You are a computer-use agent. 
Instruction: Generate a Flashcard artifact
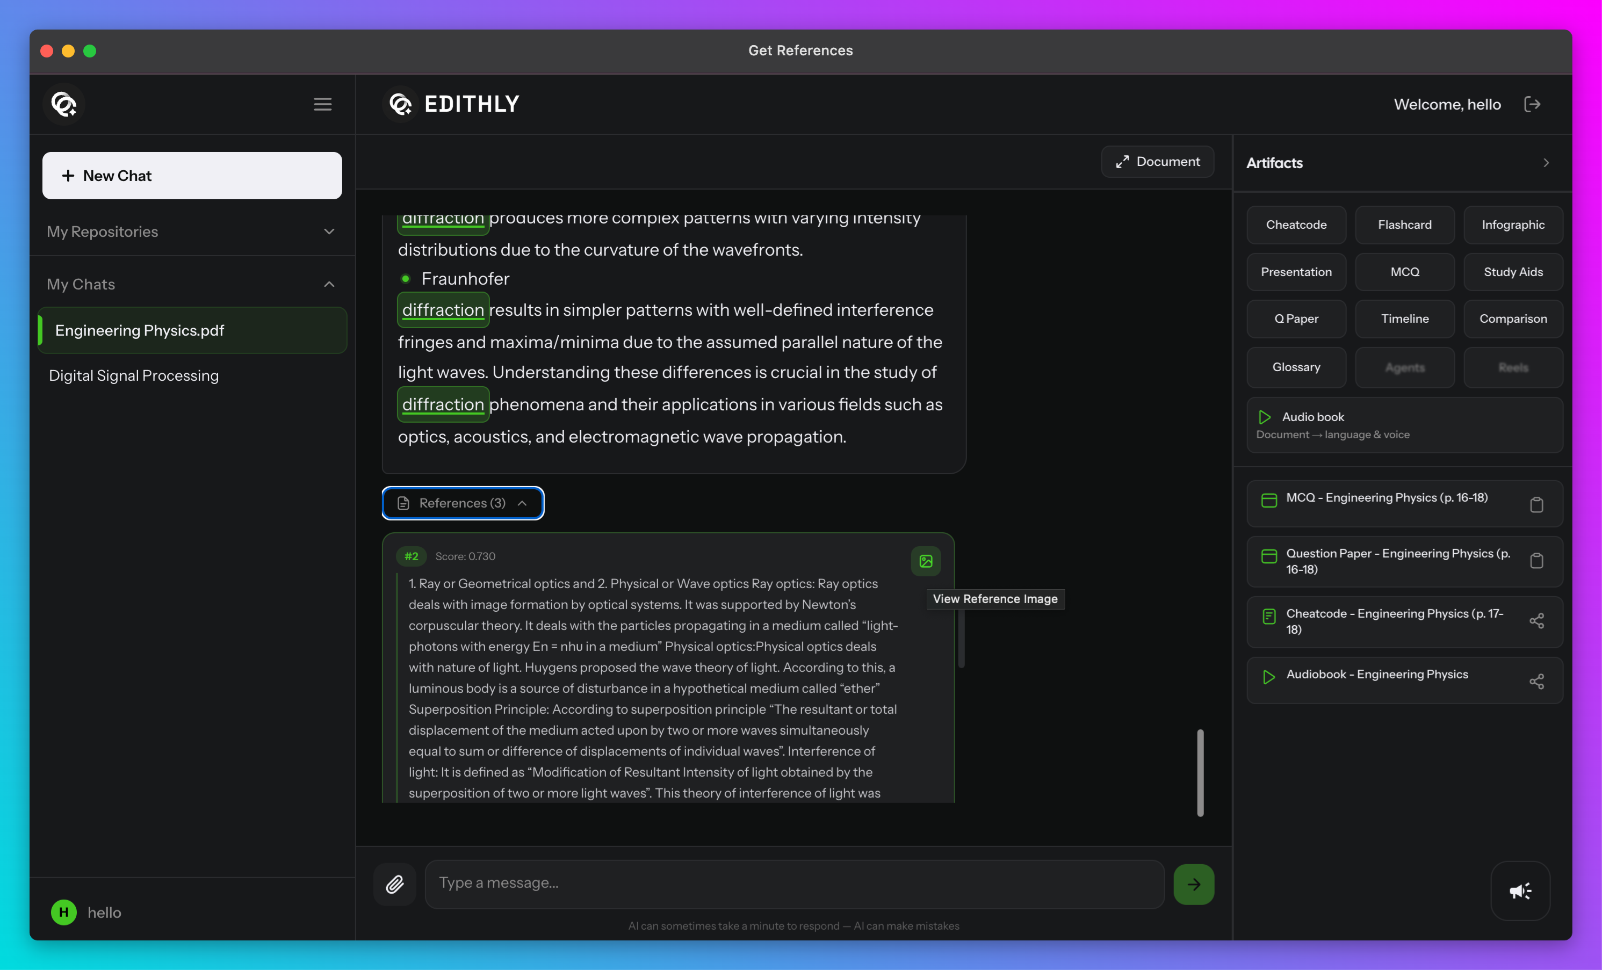click(1404, 225)
